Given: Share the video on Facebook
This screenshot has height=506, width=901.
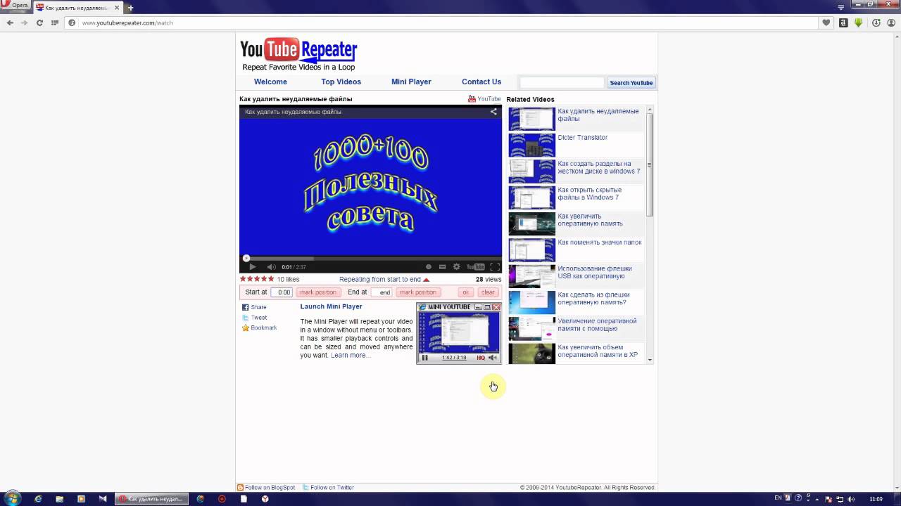Looking at the screenshot, I should [x=254, y=307].
